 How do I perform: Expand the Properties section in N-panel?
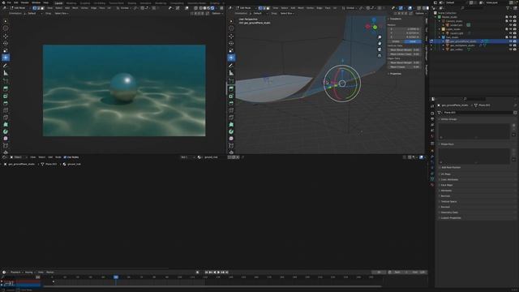395,74
